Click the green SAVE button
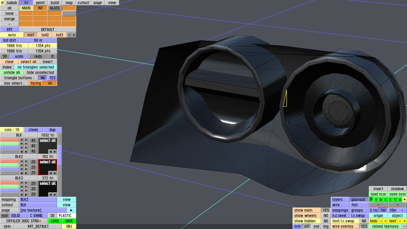407x229 pixels. point(69,221)
